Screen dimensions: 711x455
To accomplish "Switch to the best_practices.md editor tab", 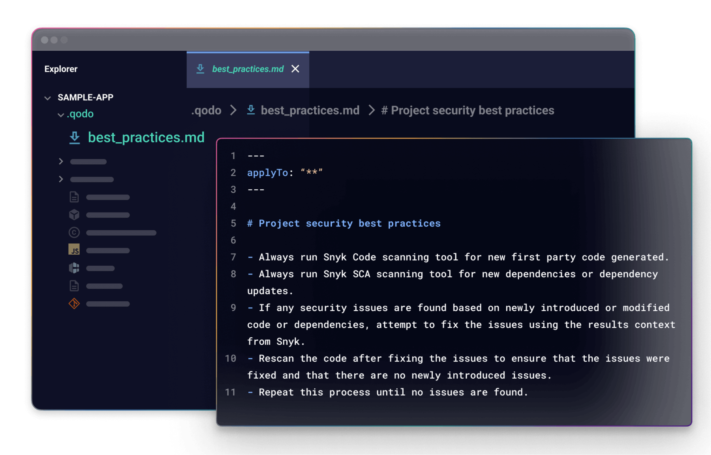I will click(x=247, y=69).
